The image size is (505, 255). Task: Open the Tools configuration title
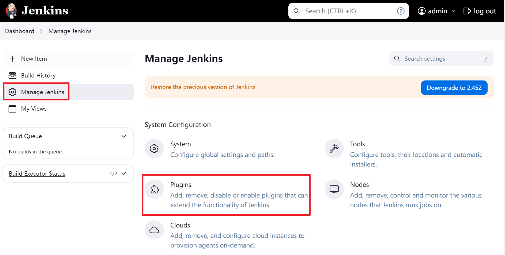pyautogui.click(x=357, y=144)
